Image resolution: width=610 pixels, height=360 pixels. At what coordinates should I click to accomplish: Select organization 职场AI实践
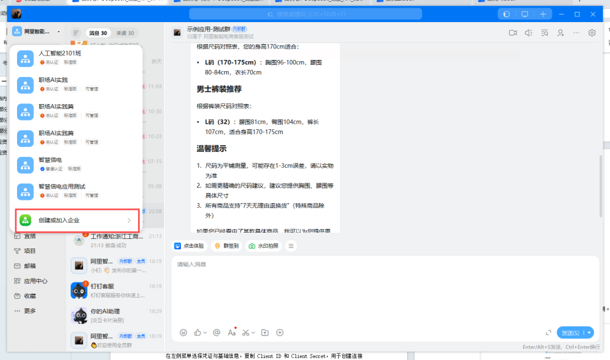coord(76,84)
